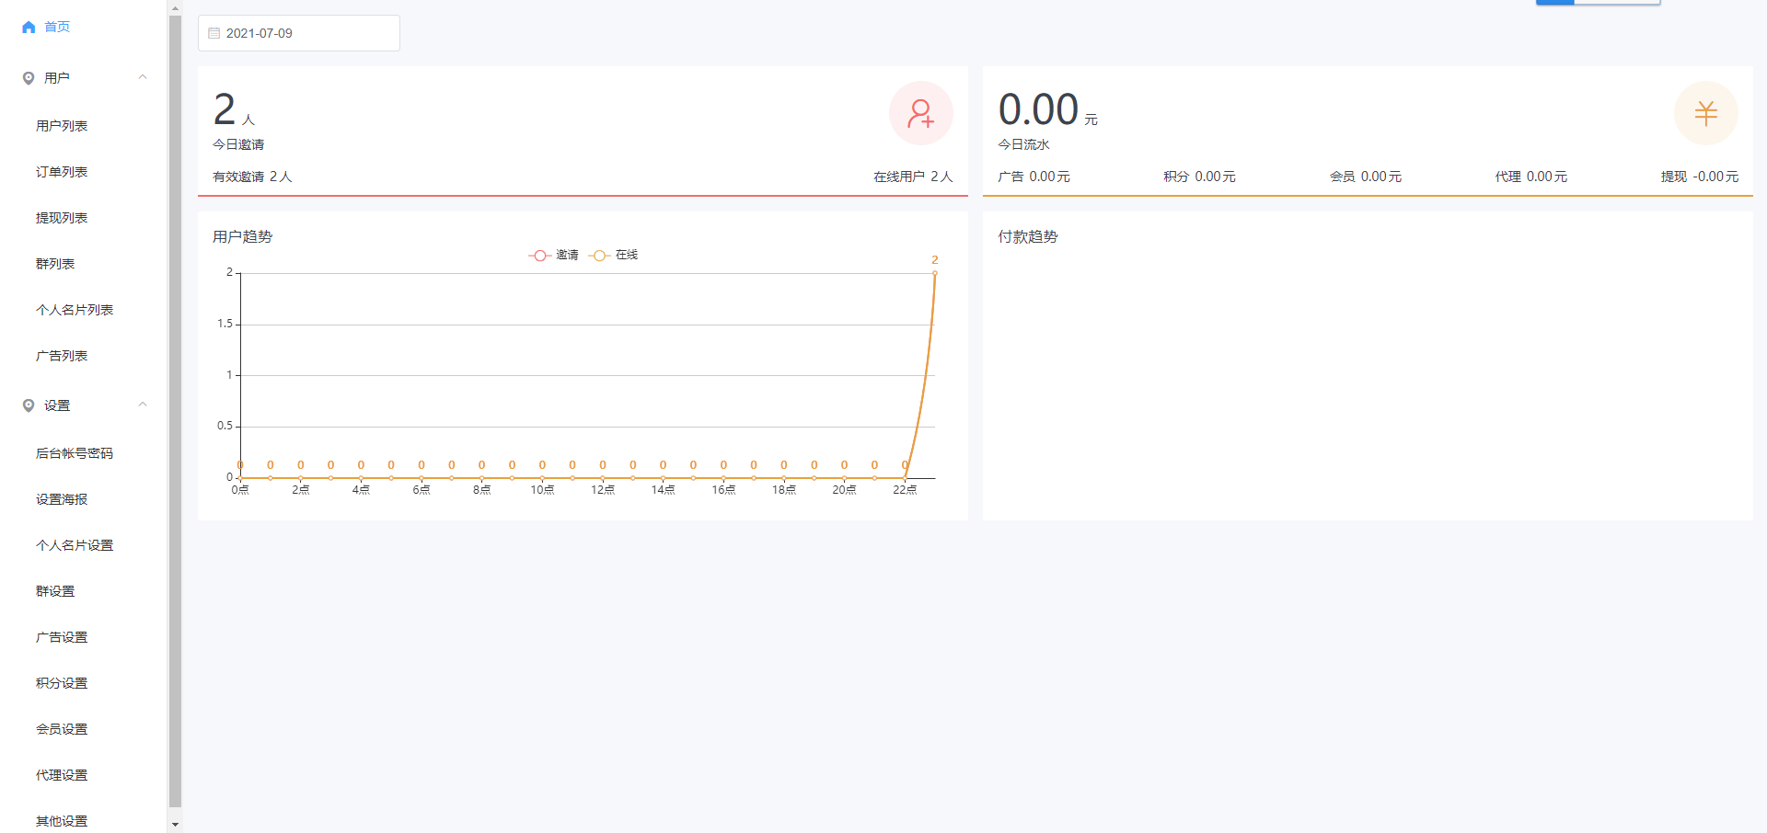Image resolution: width=1767 pixels, height=833 pixels.
Task: Click the orange yen currency icon
Action: click(1705, 113)
